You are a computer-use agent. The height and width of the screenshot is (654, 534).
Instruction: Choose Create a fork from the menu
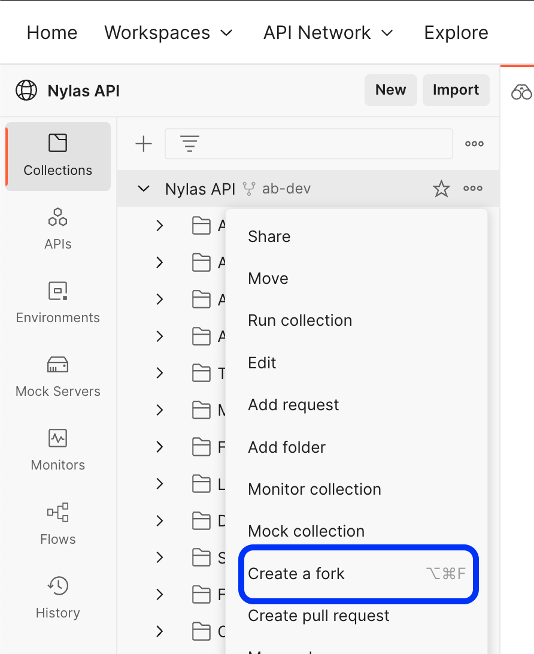[x=296, y=573]
